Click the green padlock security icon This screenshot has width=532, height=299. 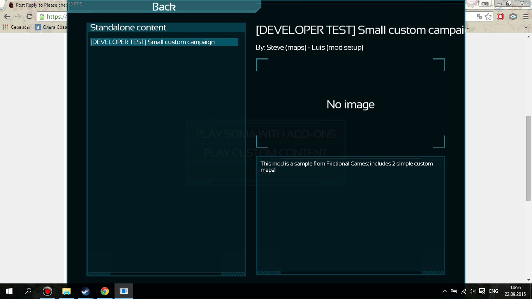[42, 17]
